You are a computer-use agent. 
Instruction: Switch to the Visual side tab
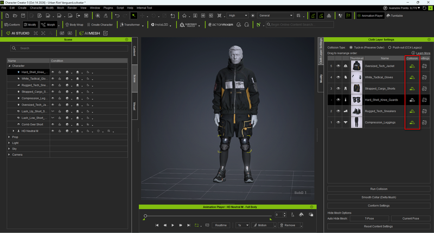coord(135,106)
